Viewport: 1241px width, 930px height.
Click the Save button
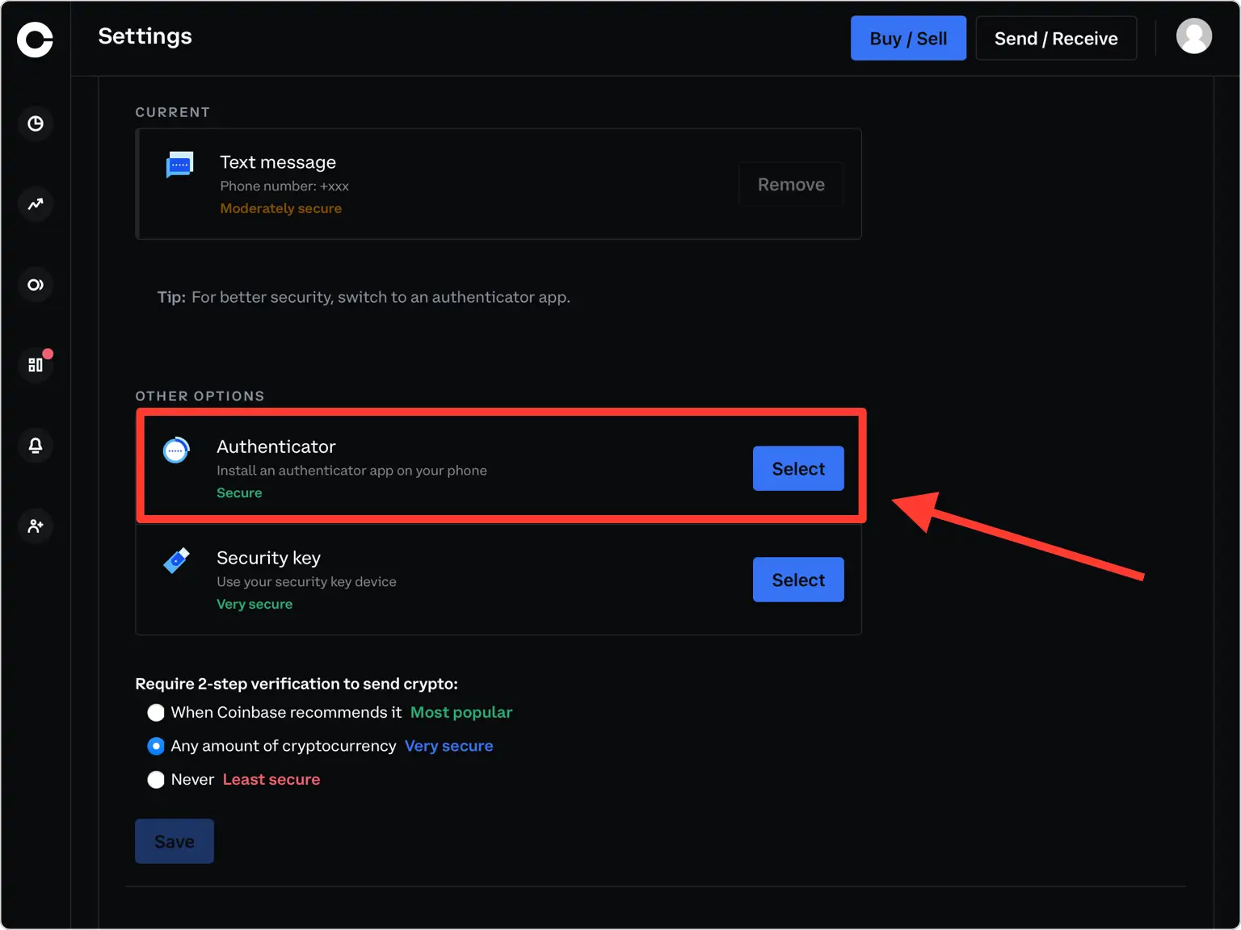pyautogui.click(x=175, y=841)
